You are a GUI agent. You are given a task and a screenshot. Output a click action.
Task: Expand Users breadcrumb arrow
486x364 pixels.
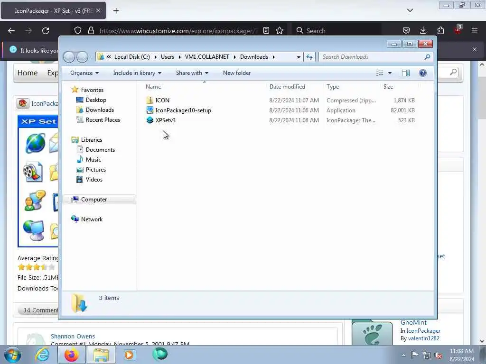point(179,57)
